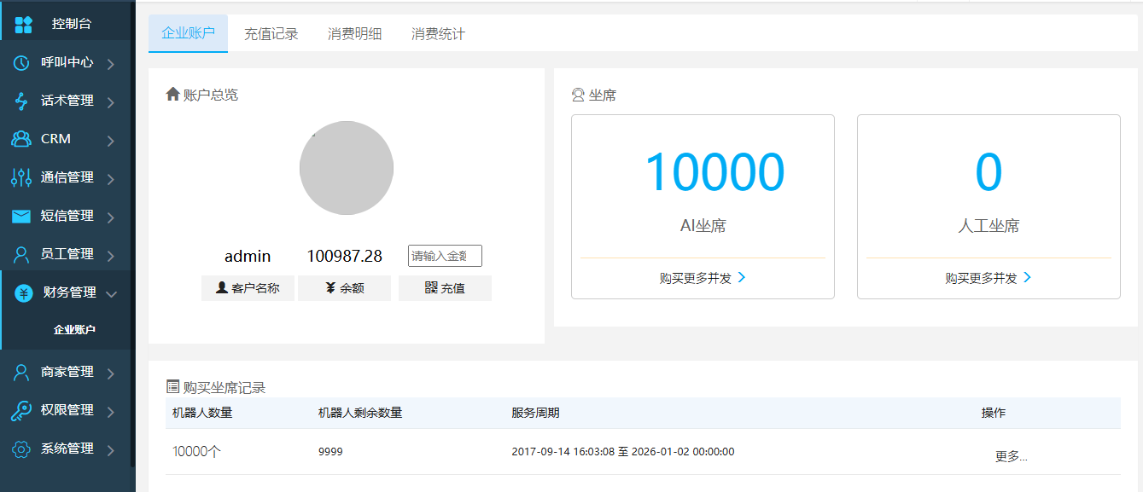The height and width of the screenshot is (492, 1143).
Task: Select the 权限管理 key icon
Action: point(22,410)
